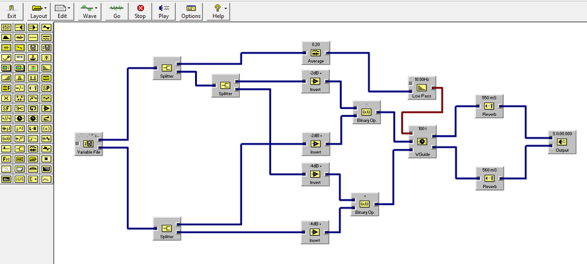
Task: Choose the SP module icon
Action: [46, 88]
